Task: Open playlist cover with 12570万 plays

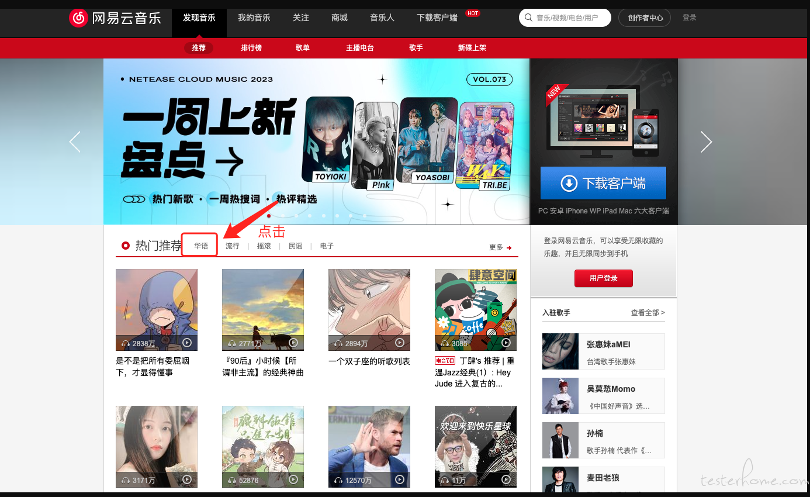Action: (369, 447)
